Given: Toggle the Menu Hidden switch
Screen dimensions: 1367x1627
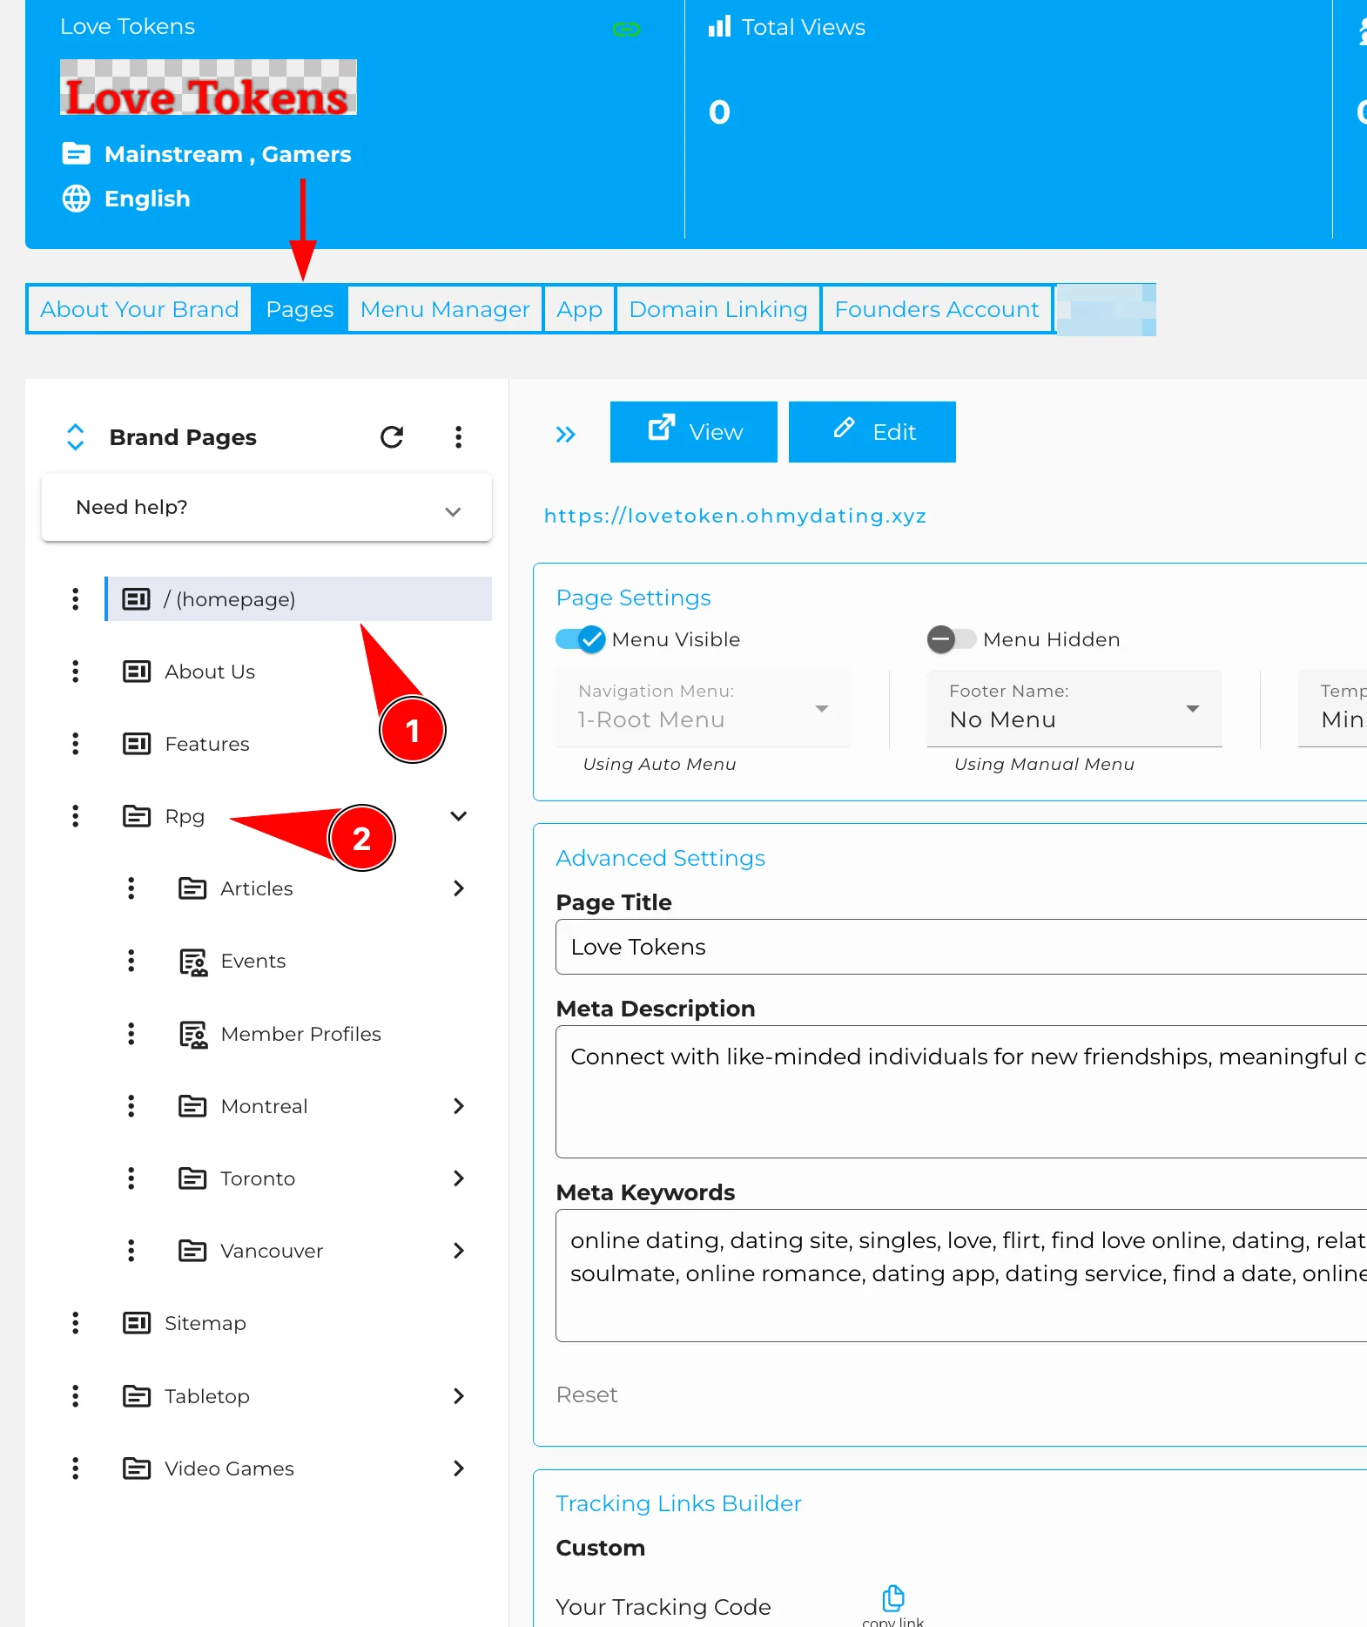Looking at the screenshot, I should coord(951,639).
